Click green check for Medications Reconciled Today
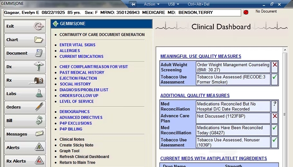Image resolution: width=293 pixels, height=167 pixels. click(275, 128)
